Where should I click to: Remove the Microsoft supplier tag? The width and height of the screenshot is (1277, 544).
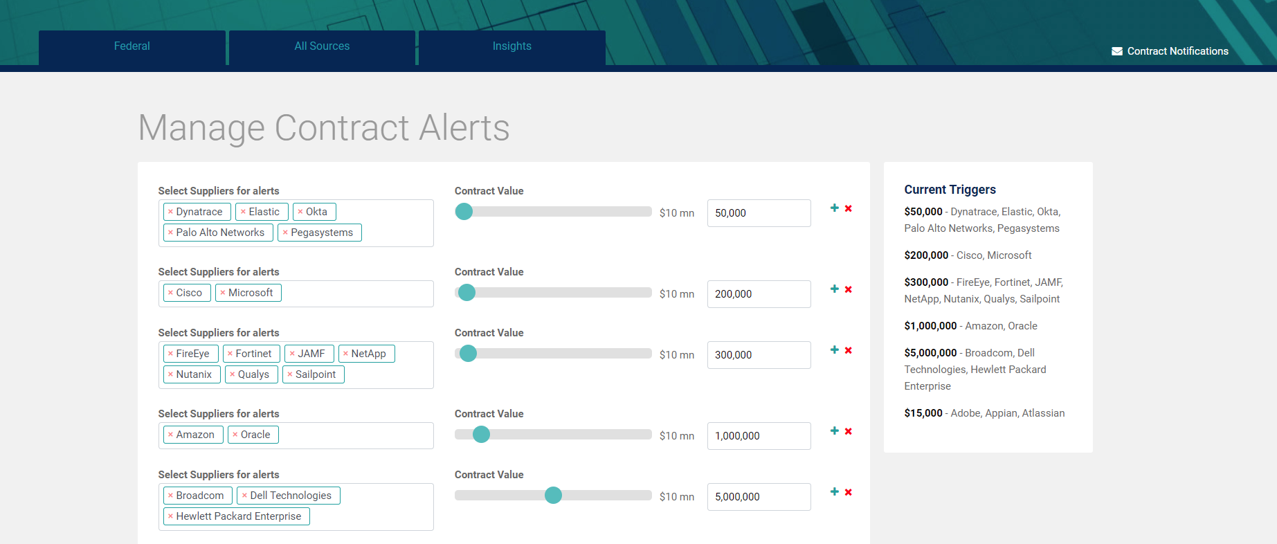pos(223,293)
